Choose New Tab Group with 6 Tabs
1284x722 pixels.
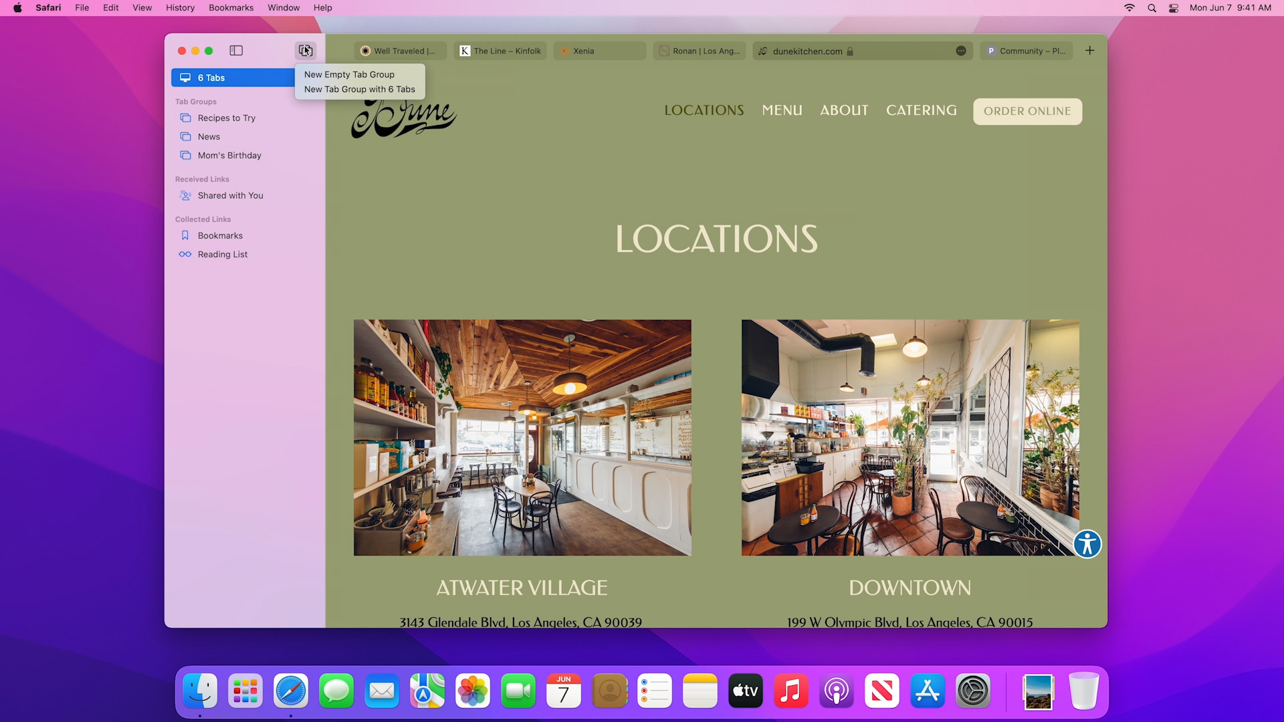click(x=359, y=89)
